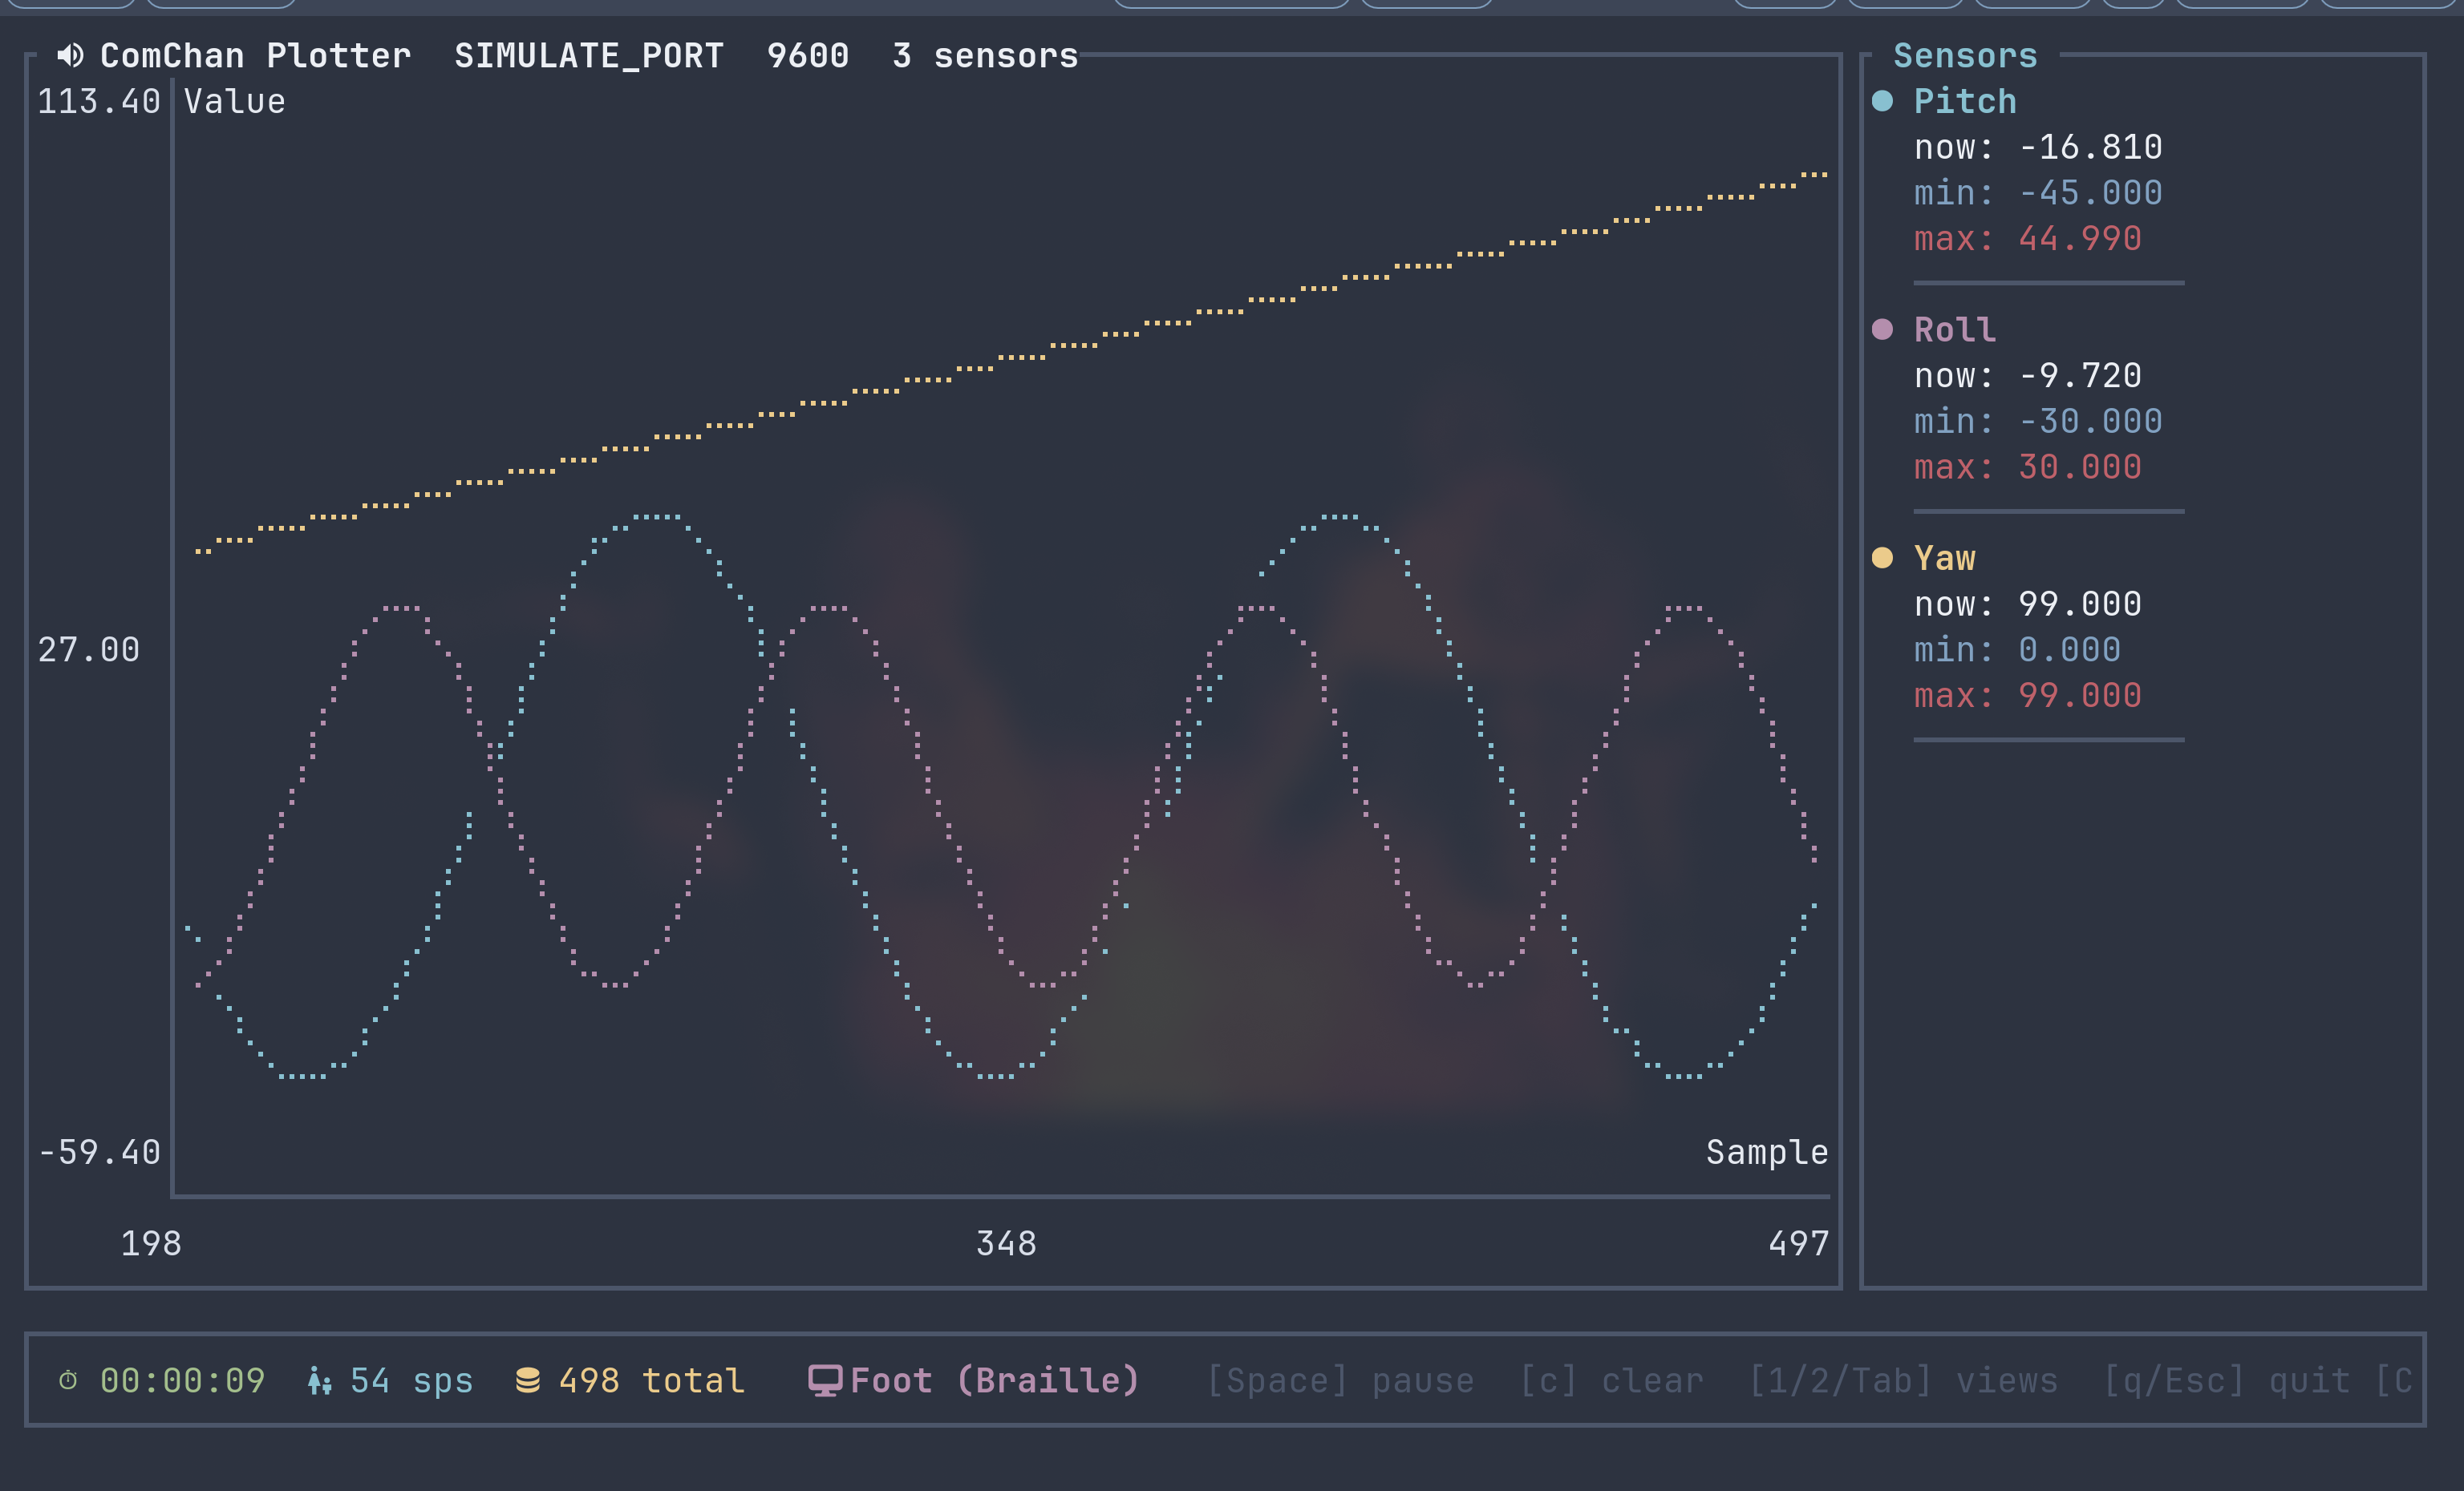Click the samples-per-second icon before 54 sps

319,1380
